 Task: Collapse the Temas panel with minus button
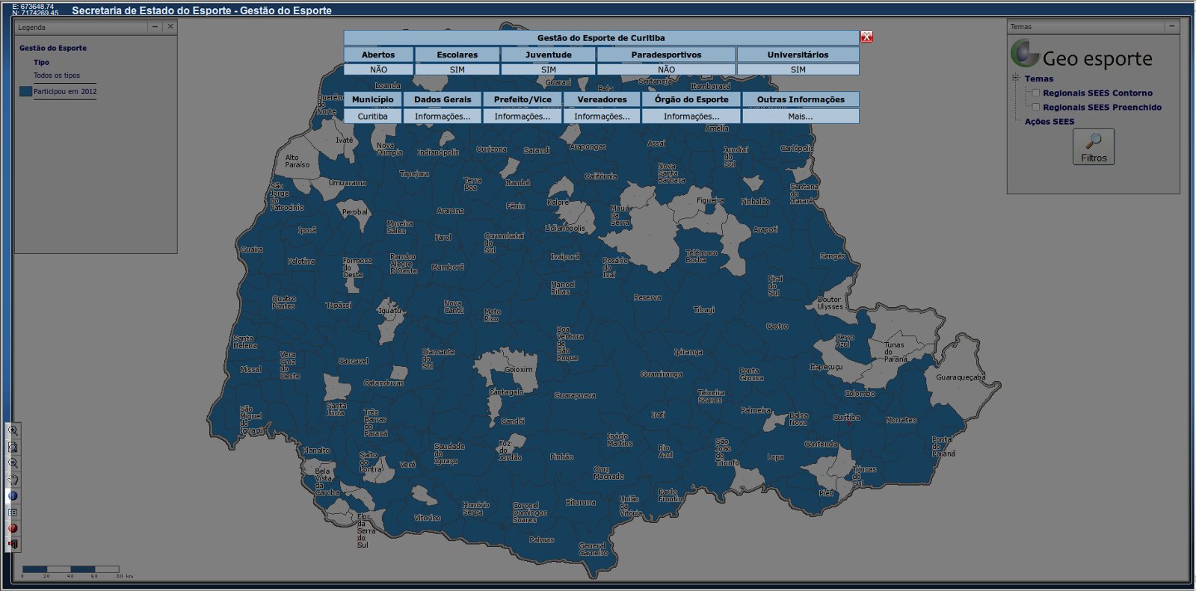point(1171,26)
